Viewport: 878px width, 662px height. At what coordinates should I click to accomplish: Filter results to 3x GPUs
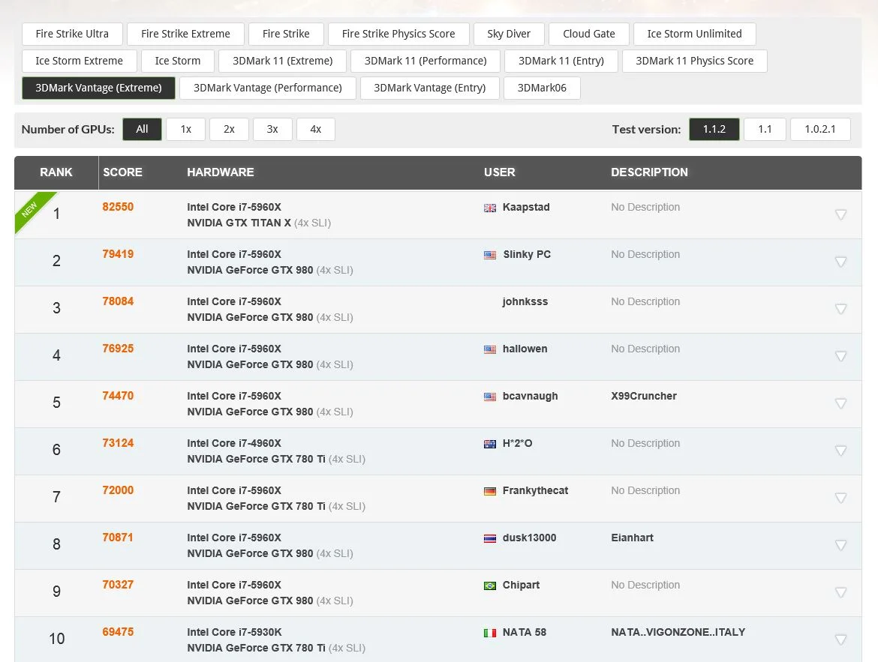click(x=272, y=129)
